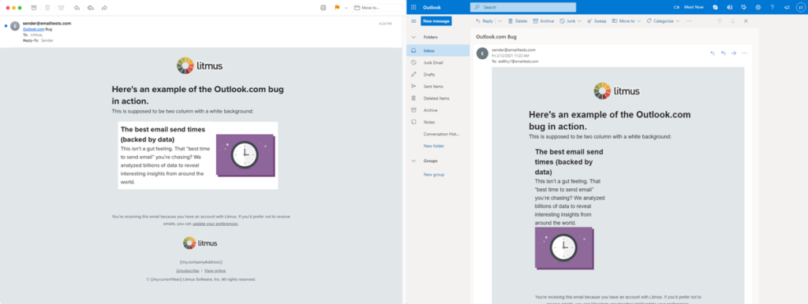
Task: Go to previous message with up arrow
Action: 720,21
